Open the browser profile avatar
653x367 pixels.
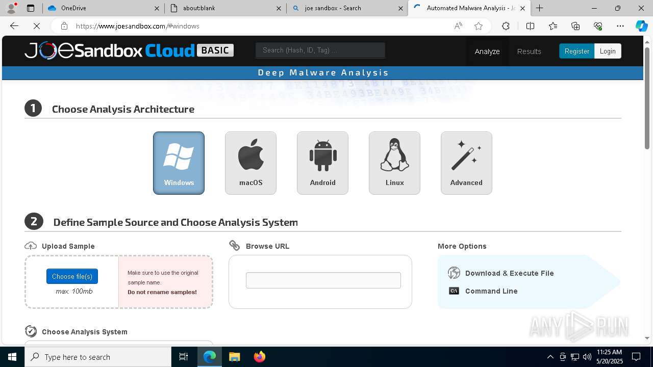[11, 8]
